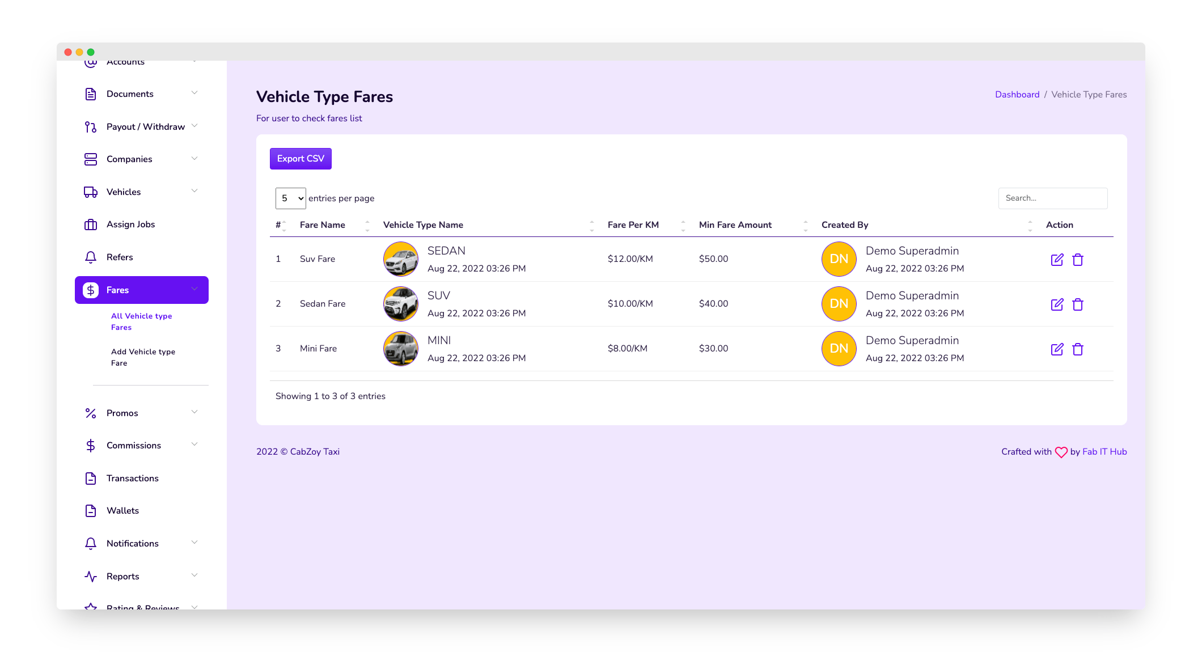
Task: Click the Documents file icon in sidebar
Action: pyautogui.click(x=91, y=94)
